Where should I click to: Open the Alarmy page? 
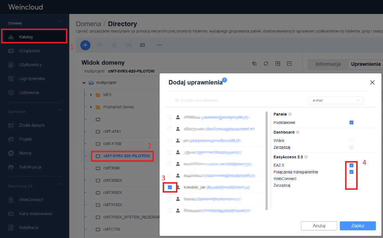[x=25, y=153]
